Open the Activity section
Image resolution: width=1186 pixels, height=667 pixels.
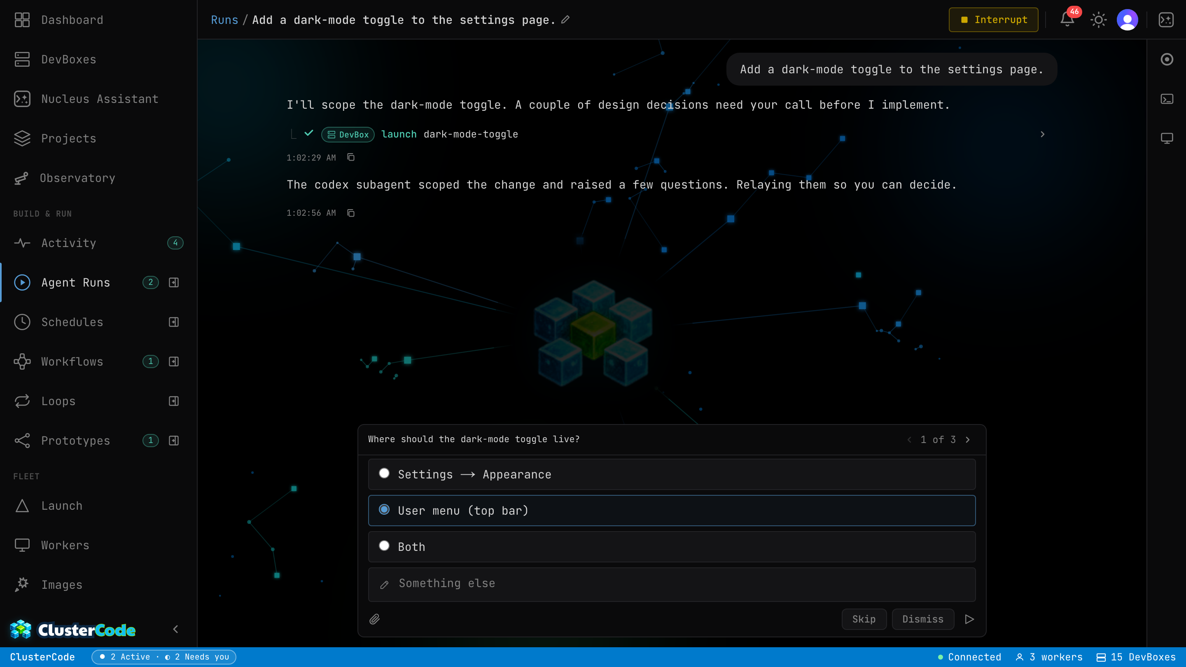point(98,243)
